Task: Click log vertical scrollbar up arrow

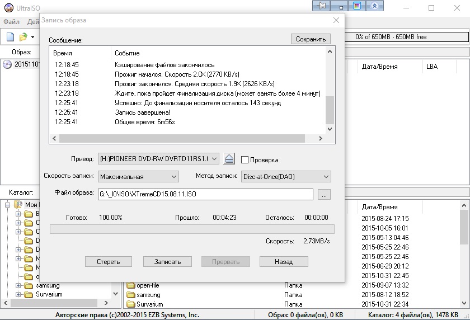Action: (x=330, y=51)
